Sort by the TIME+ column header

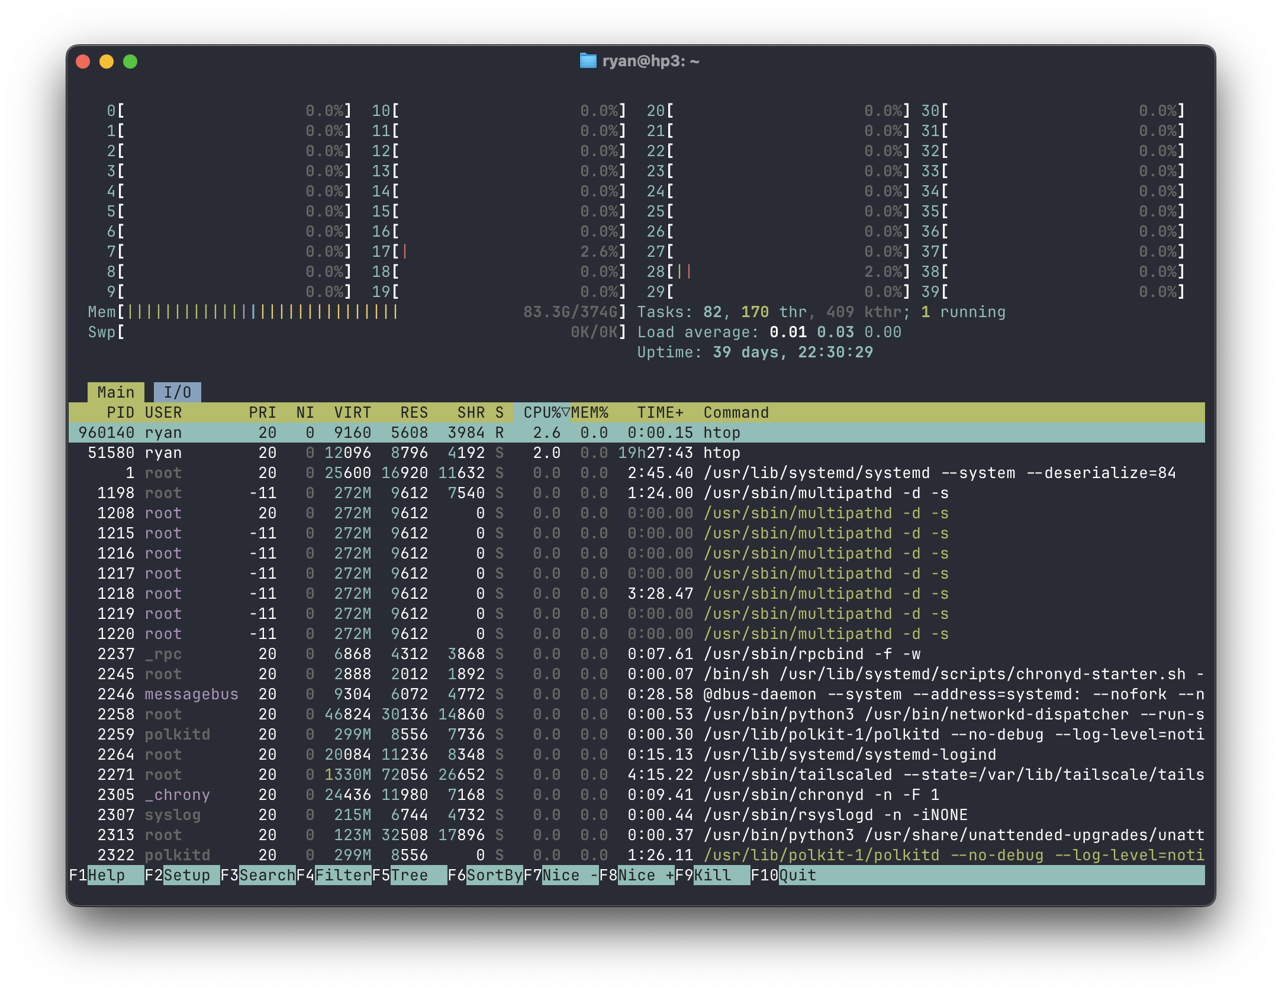click(x=660, y=412)
